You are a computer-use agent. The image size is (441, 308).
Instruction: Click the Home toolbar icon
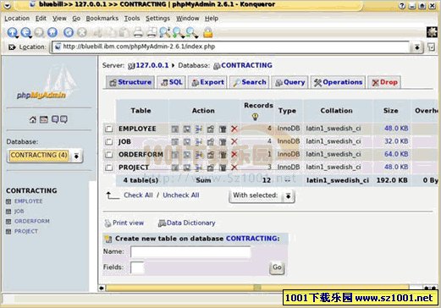click(x=52, y=32)
